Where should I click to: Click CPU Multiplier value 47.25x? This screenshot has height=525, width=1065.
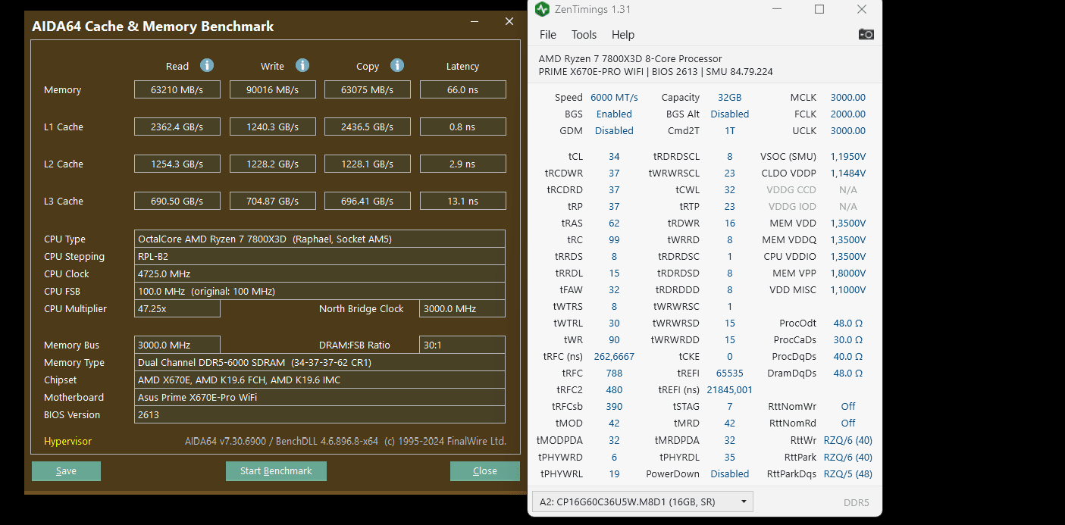click(177, 308)
